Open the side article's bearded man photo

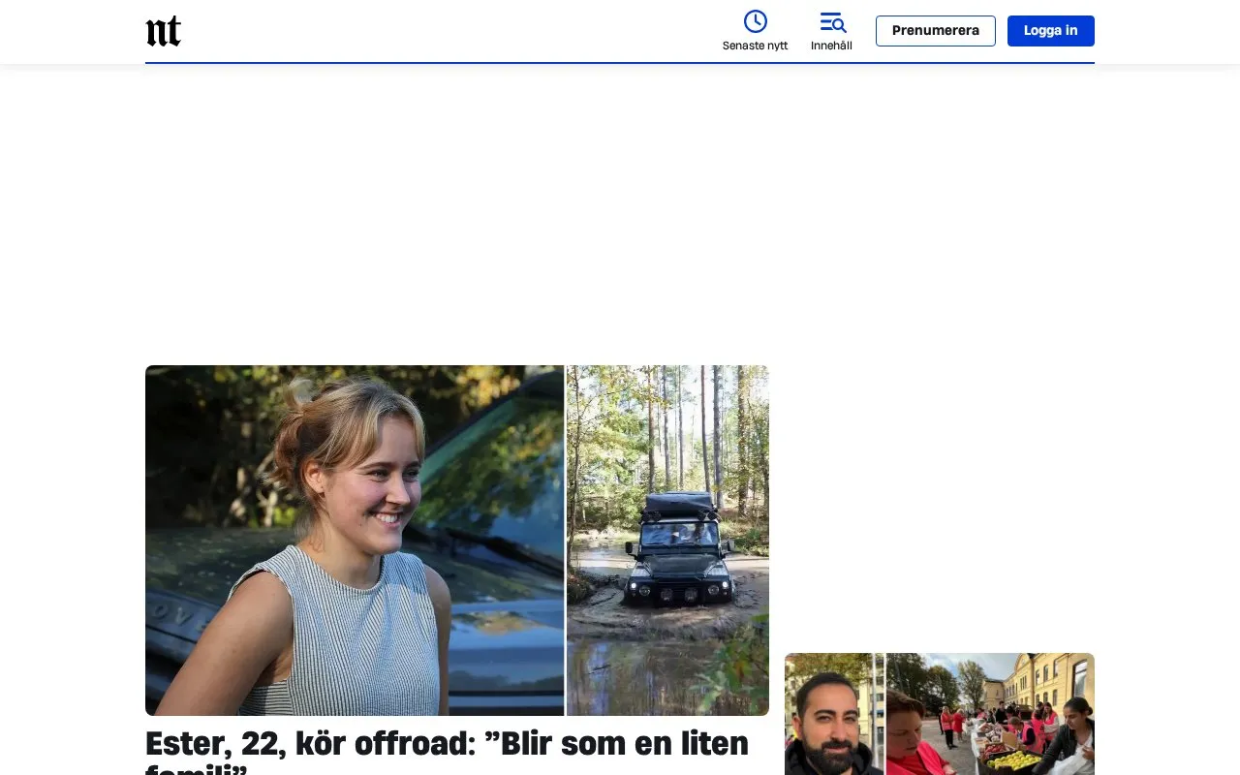coord(834,714)
